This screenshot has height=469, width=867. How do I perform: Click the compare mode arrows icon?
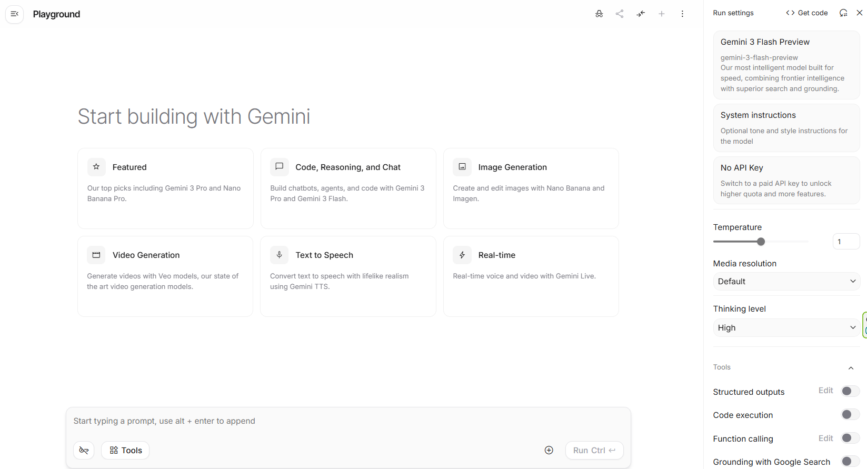pos(641,14)
